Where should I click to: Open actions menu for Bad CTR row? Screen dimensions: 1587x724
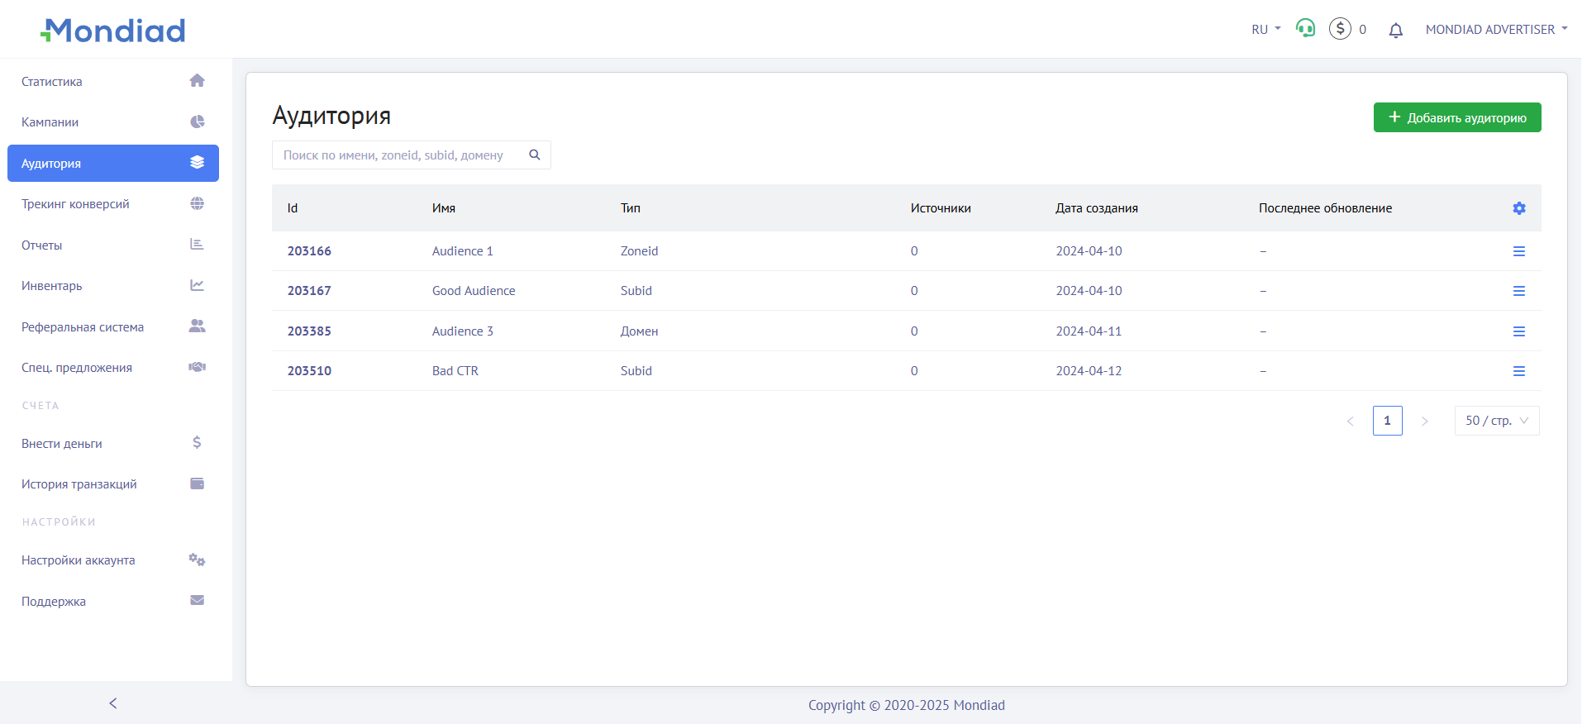pyautogui.click(x=1518, y=371)
